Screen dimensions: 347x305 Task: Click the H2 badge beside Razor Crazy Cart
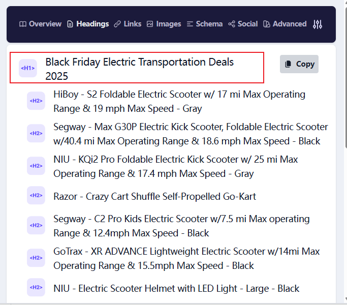tap(36, 195)
